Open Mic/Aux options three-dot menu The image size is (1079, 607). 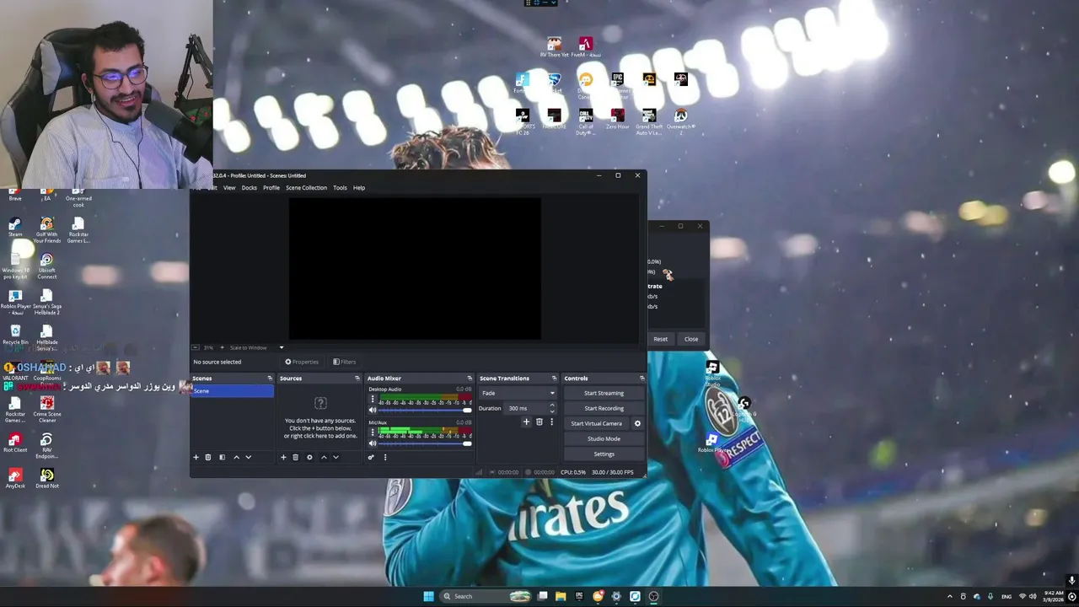coord(373,432)
